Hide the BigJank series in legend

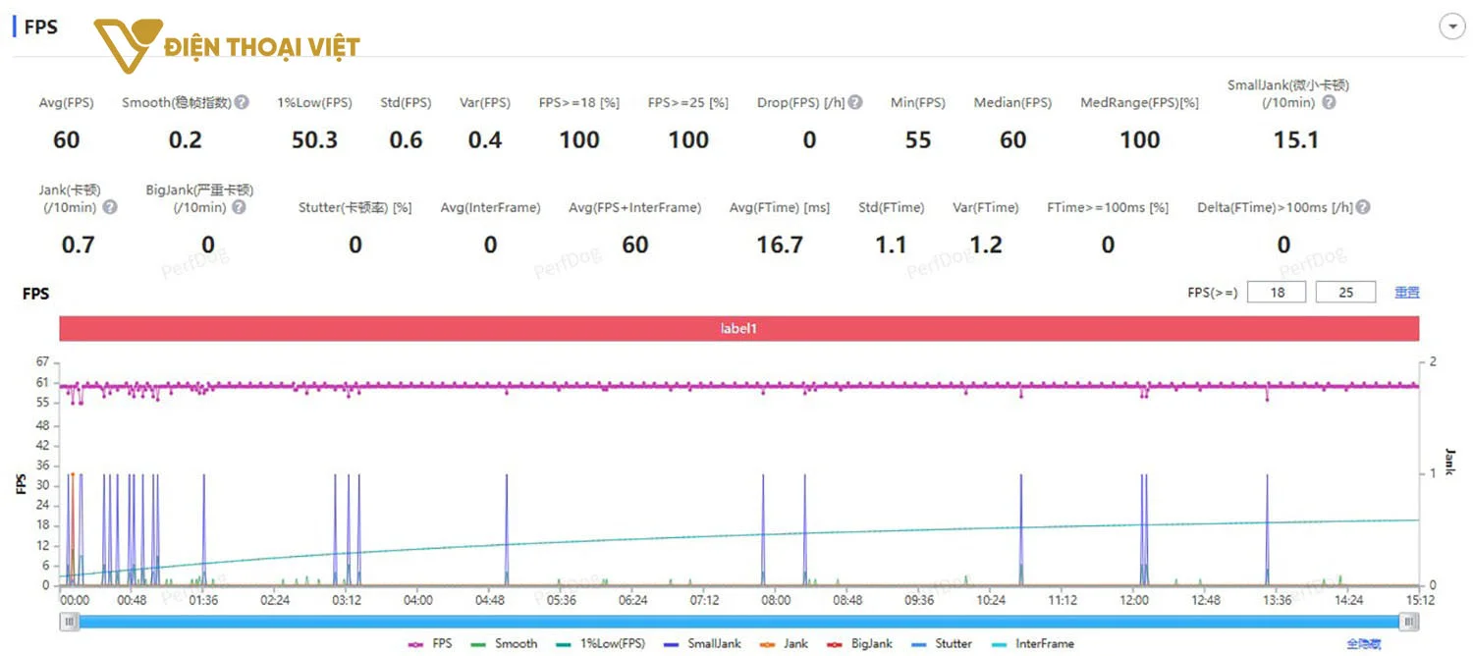[x=859, y=643]
